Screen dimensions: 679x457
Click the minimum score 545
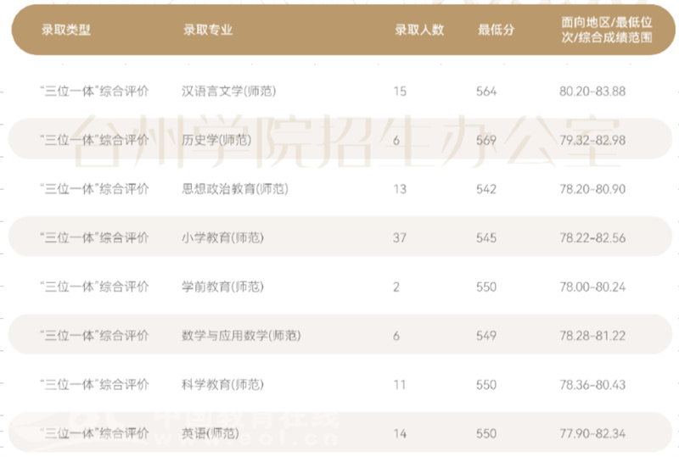(486, 237)
